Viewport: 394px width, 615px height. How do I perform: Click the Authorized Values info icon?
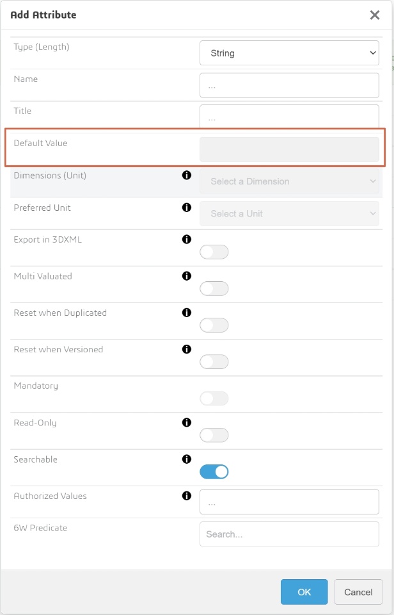coord(187,496)
